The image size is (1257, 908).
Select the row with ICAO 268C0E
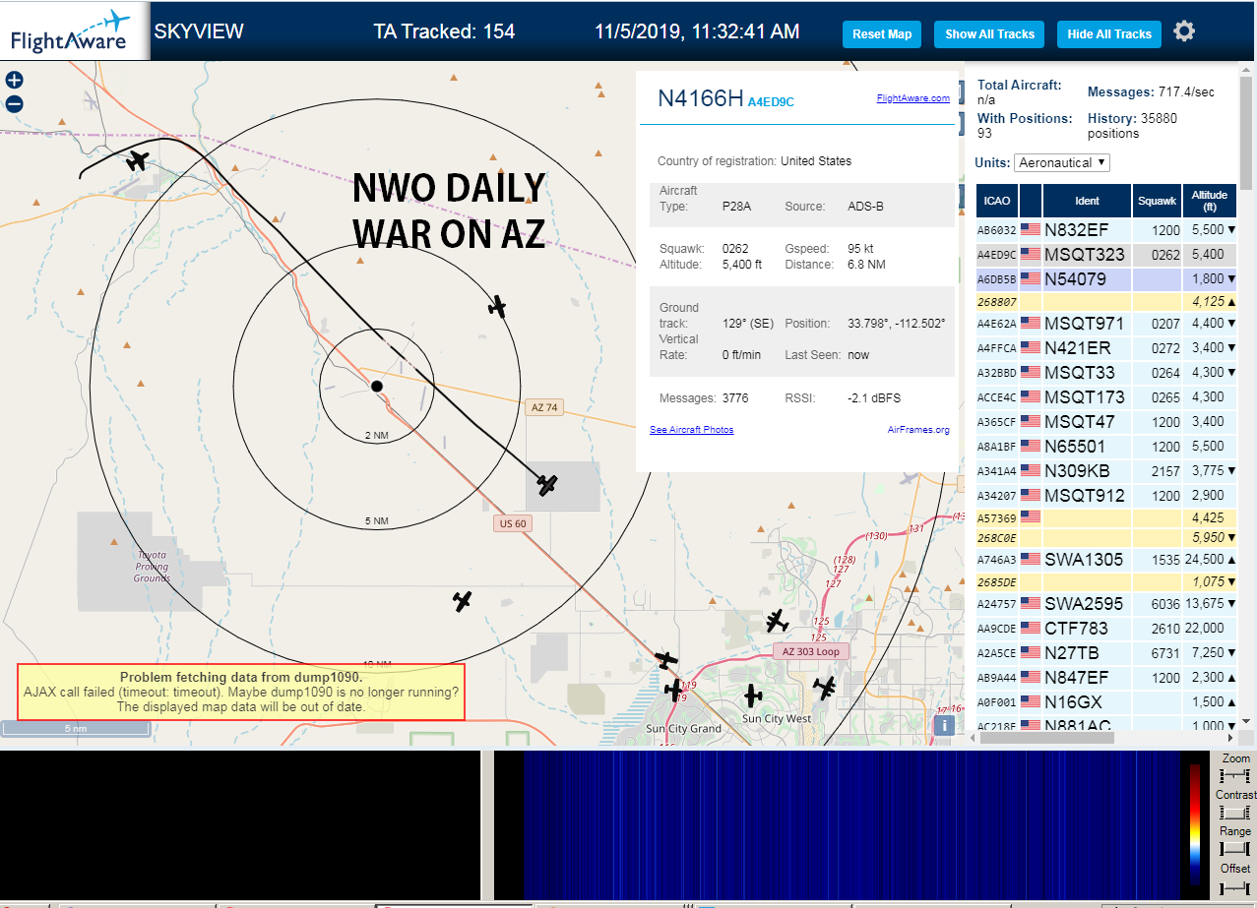point(1105,537)
